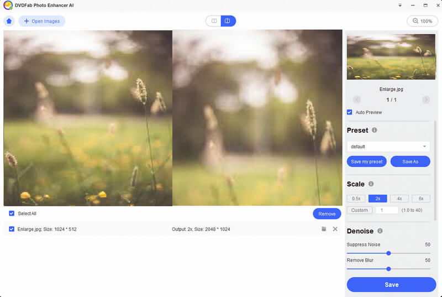The width and height of the screenshot is (442, 297).
Task: Switch to single view mode icon
Action: pyautogui.click(x=214, y=21)
